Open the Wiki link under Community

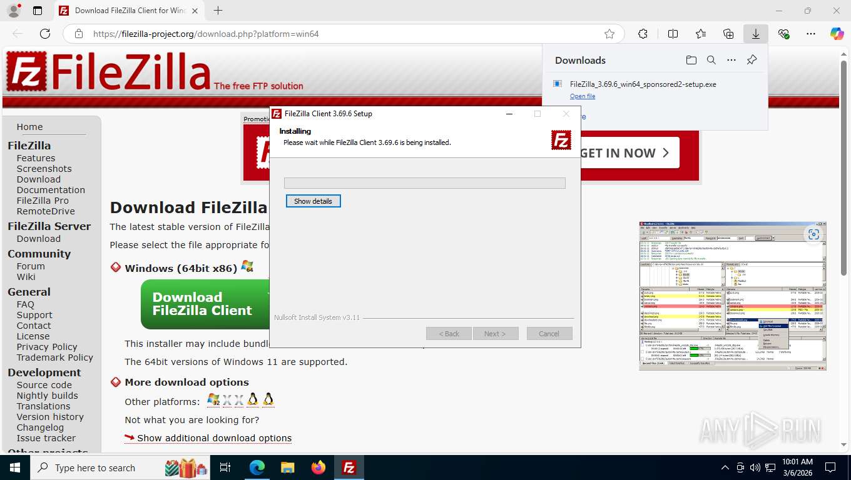click(x=26, y=277)
